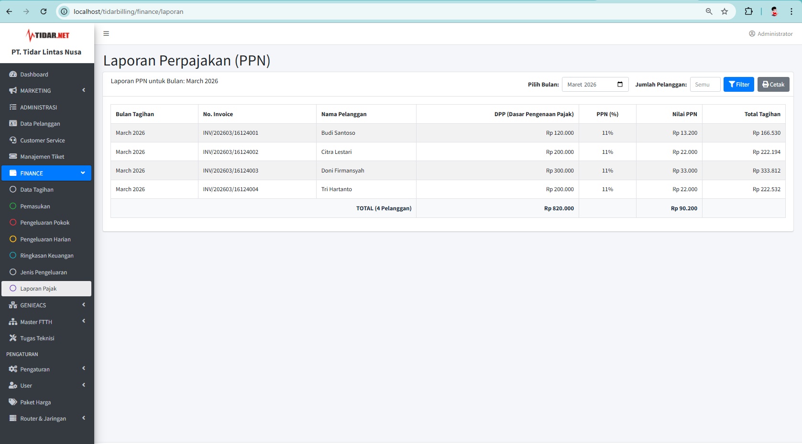Open Chrome profile avatar
Viewport: 802px width, 444px height.
point(774,11)
